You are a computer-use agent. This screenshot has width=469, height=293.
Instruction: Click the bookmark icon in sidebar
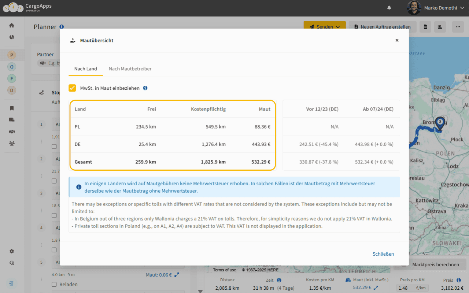pos(12,108)
